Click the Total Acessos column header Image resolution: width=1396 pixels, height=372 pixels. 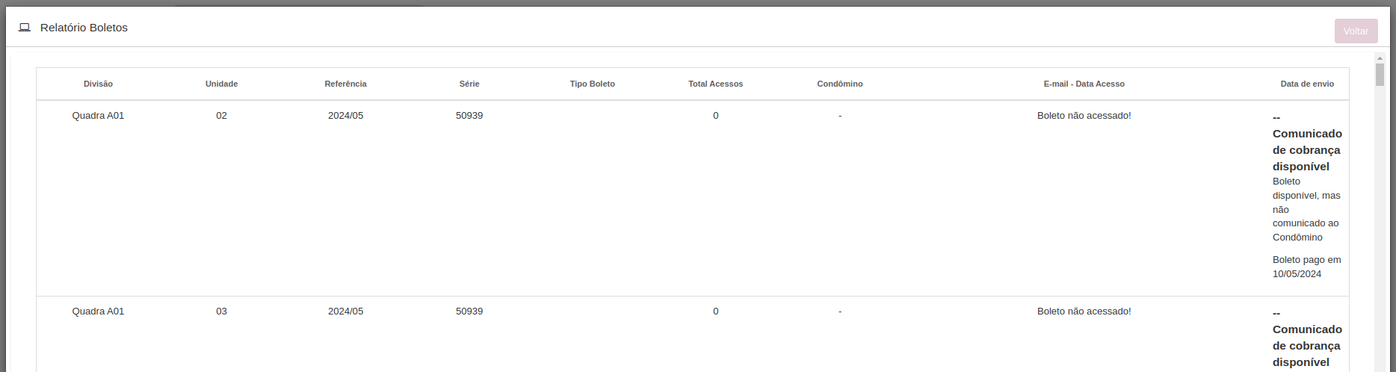coord(715,84)
